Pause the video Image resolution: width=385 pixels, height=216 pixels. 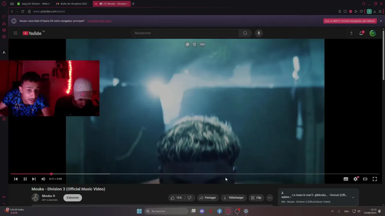click(25, 179)
